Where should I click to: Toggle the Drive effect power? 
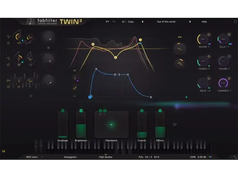point(209,78)
